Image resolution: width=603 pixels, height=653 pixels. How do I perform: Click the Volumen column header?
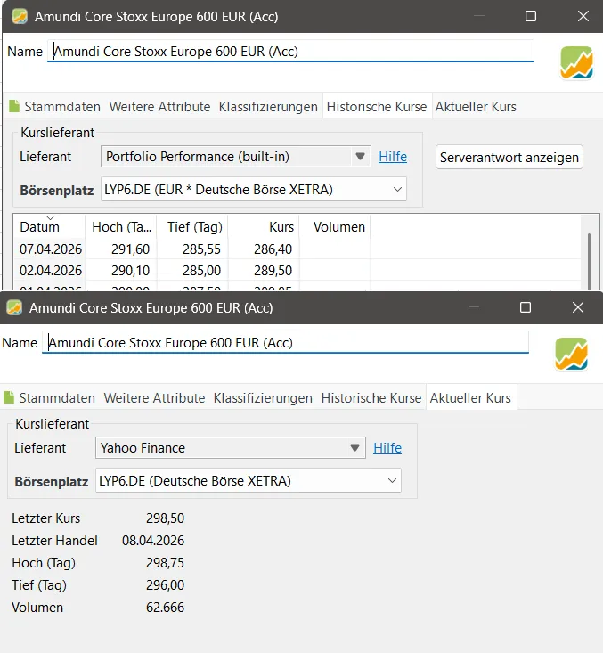point(338,227)
